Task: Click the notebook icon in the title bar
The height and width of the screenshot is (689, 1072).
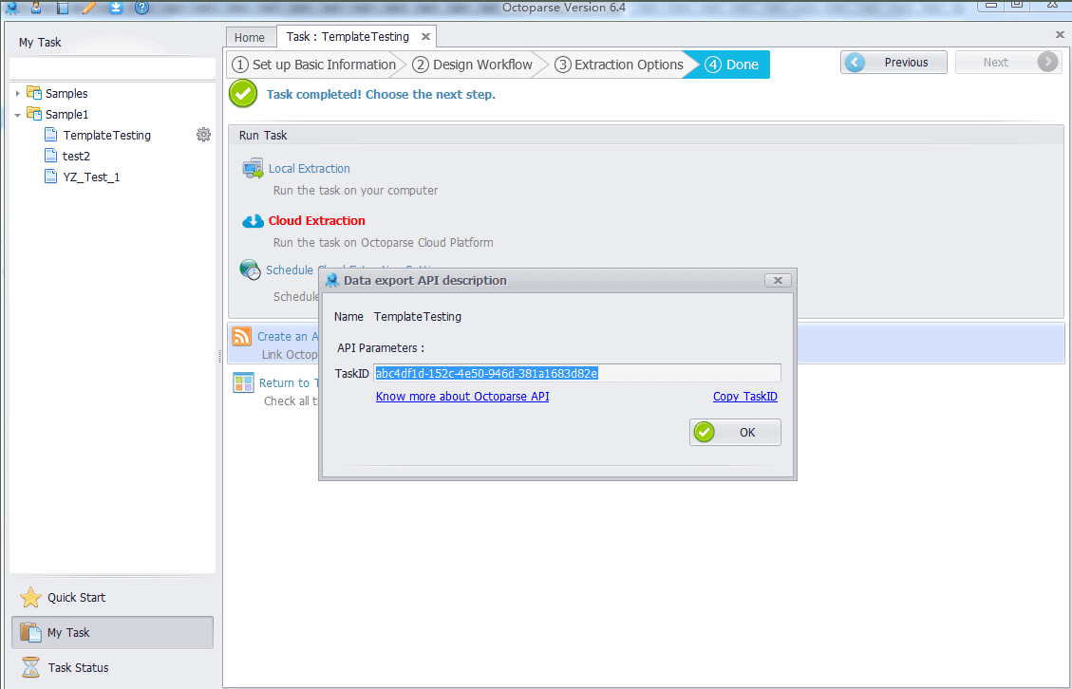Action: [63, 7]
